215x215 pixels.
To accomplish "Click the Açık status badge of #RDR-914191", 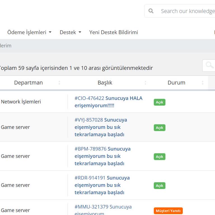I will click(159, 186).
